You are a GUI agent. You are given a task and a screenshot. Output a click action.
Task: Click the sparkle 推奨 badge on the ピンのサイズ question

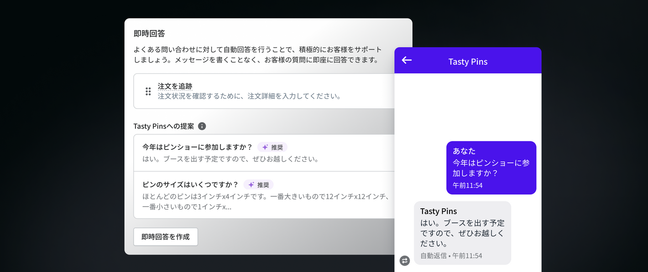(258, 185)
